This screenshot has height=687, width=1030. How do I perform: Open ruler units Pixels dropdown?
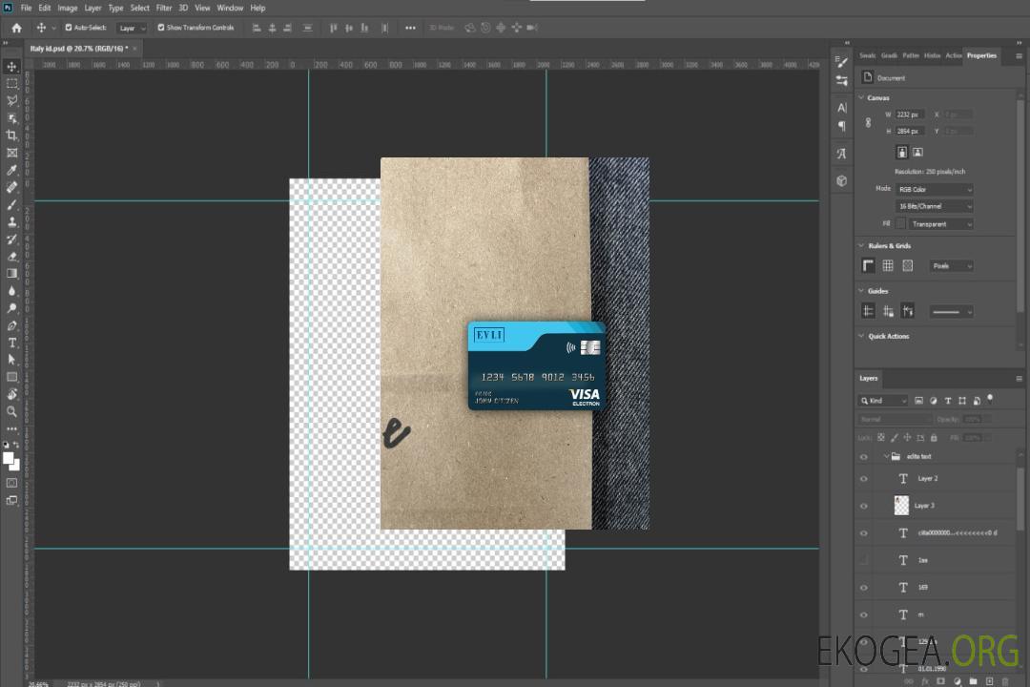click(x=951, y=266)
